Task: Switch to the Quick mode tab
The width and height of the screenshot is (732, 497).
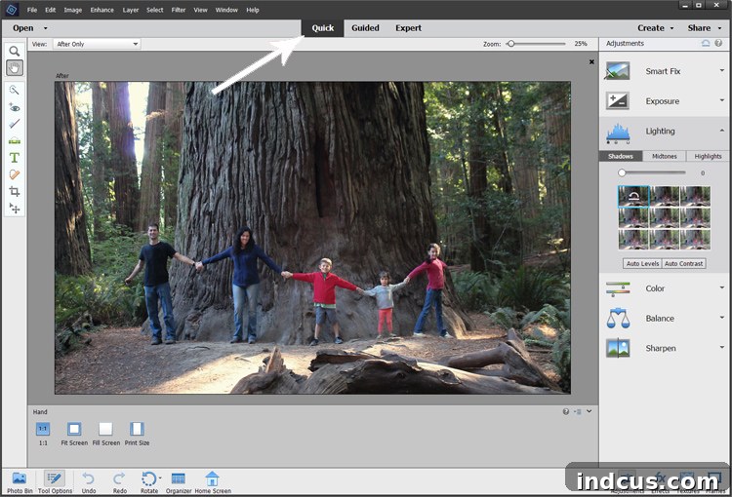Action: pyautogui.click(x=323, y=28)
